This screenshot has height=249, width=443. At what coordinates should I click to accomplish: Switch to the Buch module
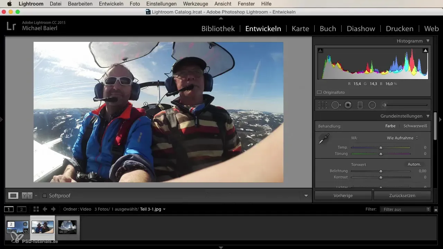pyautogui.click(x=328, y=29)
